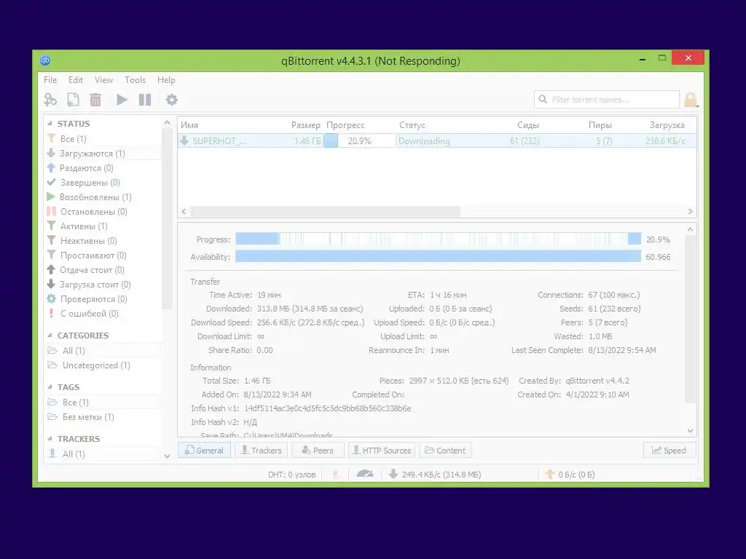Viewport: 746px width, 559px height.
Task: Collapse the STATUS section
Action: pos(50,124)
